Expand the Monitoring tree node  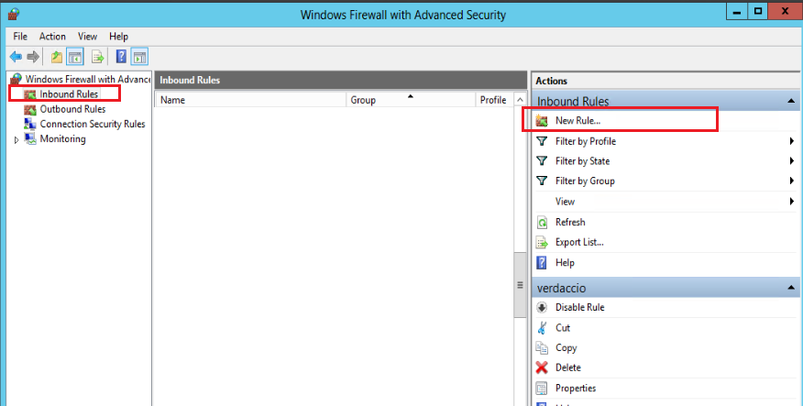coord(16,139)
